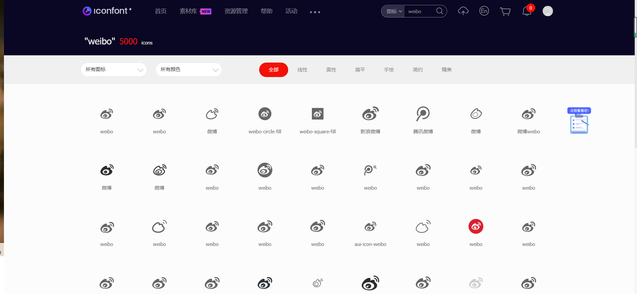637x294 pixels.
Task: Expand the 图标 search type dropdown
Action: pos(394,11)
